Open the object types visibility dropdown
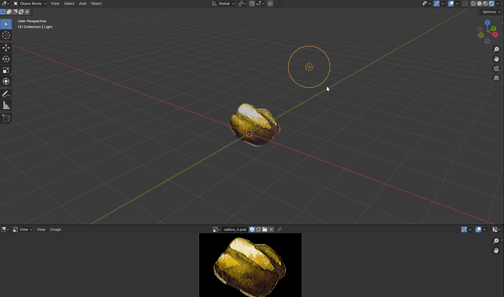 (x=427, y=4)
